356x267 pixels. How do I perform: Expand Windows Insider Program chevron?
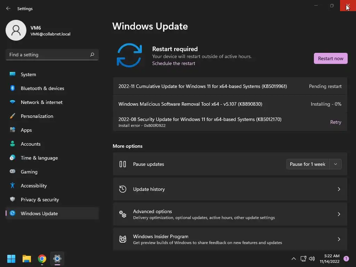pyautogui.click(x=339, y=239)
